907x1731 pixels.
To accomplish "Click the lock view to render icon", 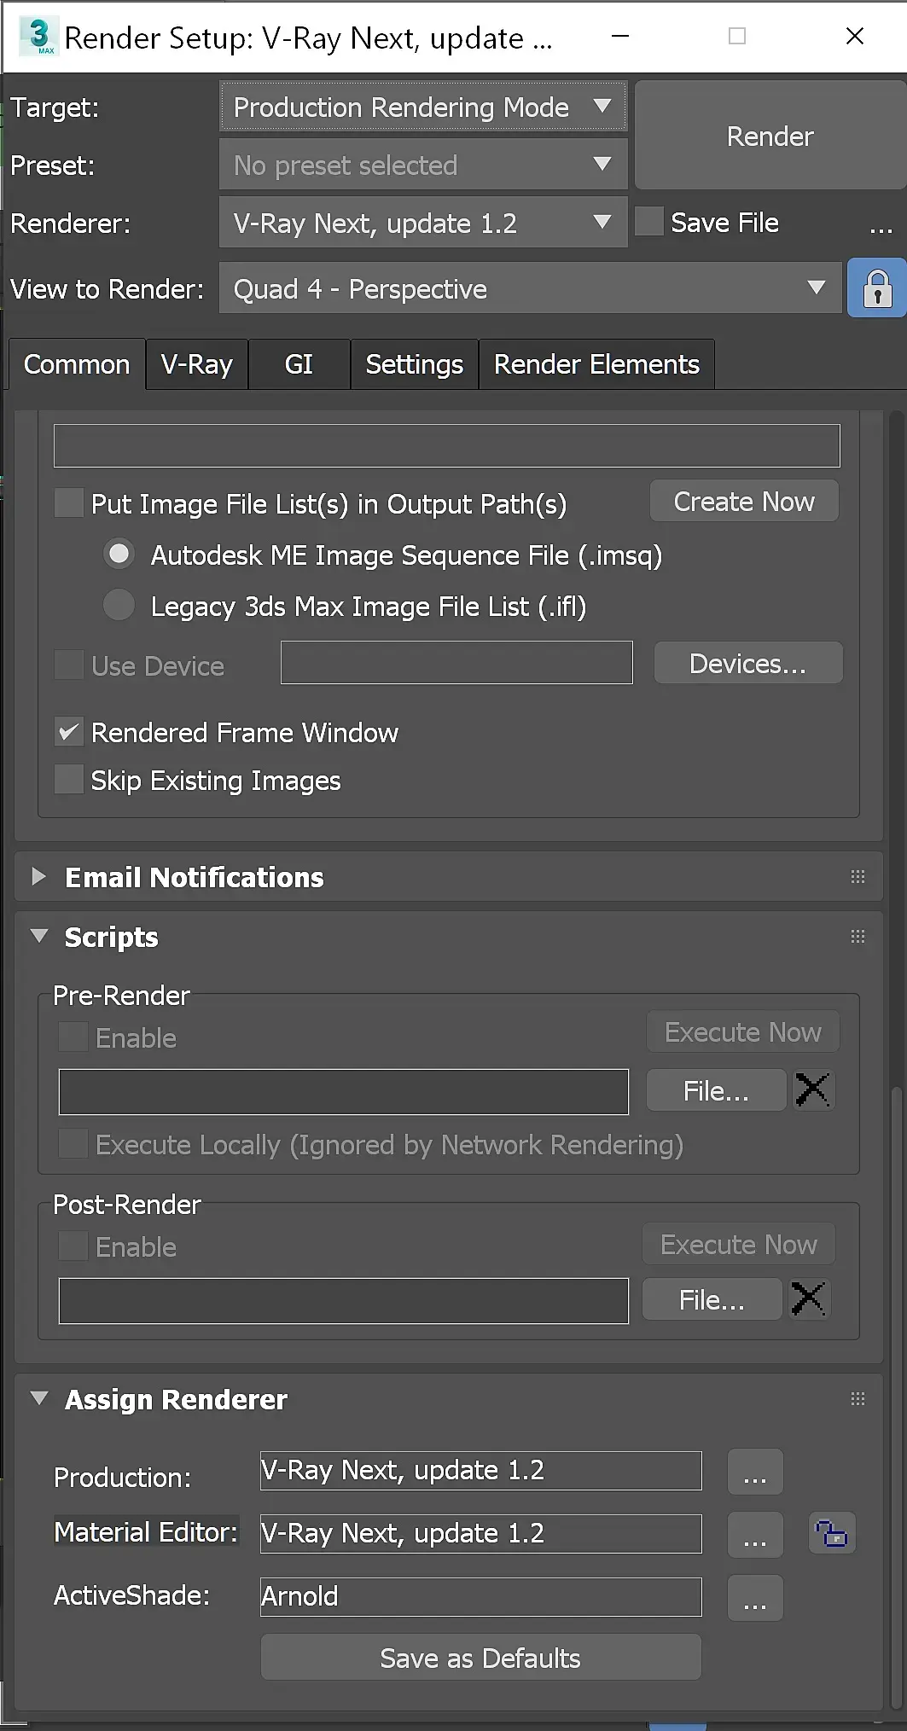I will pos(876,289).
